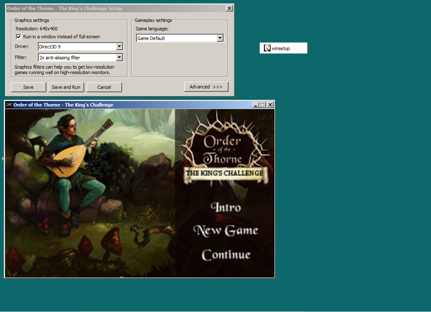Close the Order of the Thorne game window
Viewport: 431px width, 312px height.
point(270,105)
